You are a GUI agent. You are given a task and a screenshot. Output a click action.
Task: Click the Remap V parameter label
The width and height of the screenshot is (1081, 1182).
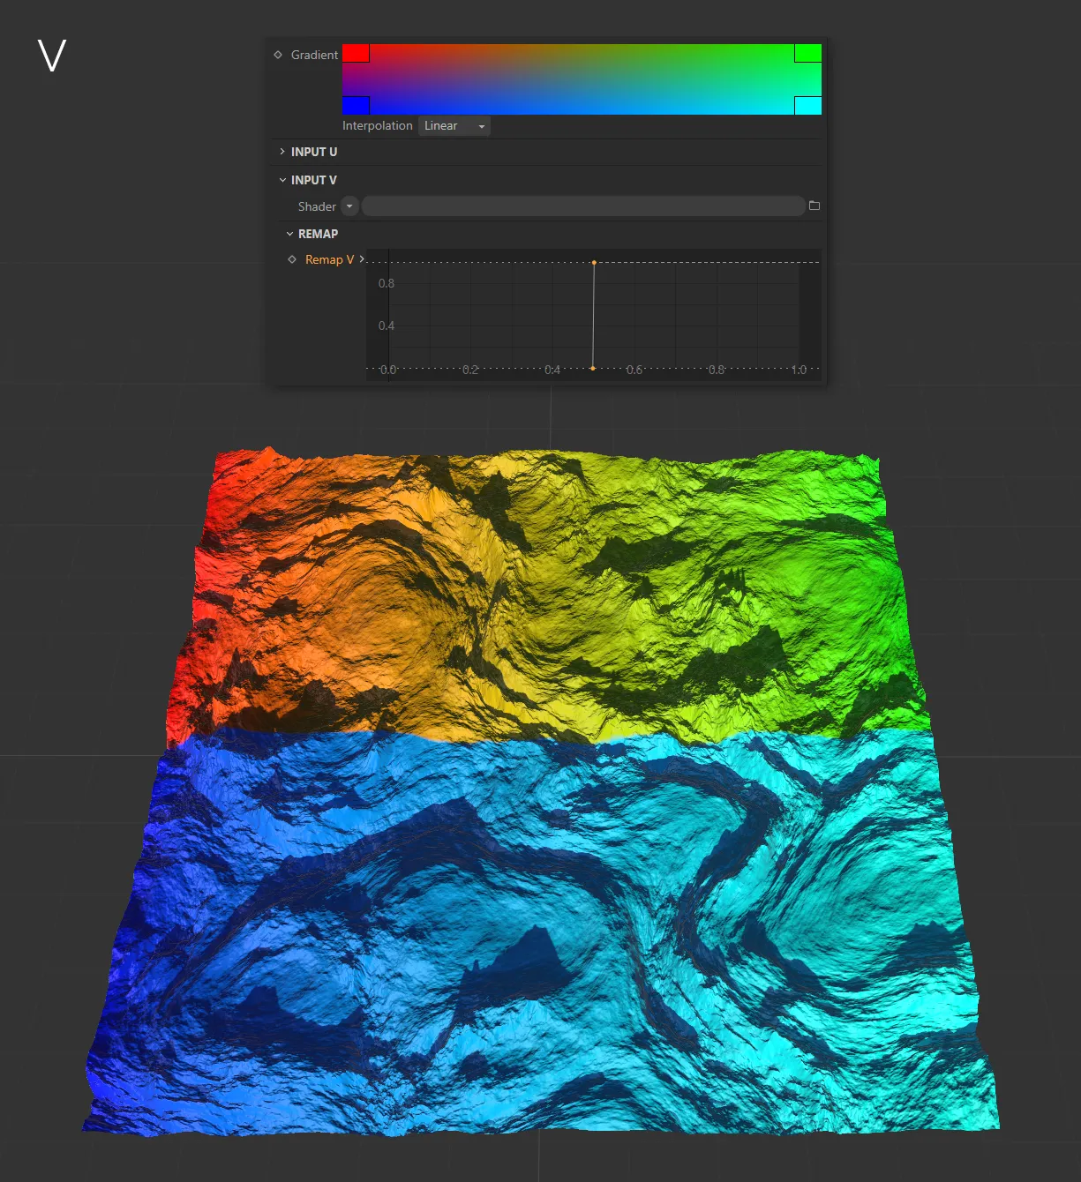tap(329, 259)
